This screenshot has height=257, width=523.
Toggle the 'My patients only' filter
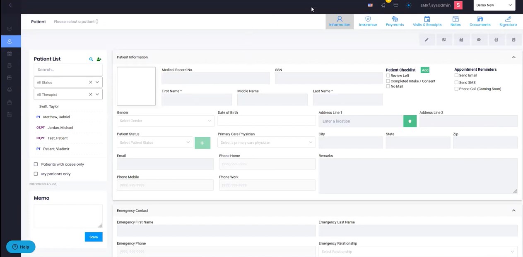click(x=36, y=174)
